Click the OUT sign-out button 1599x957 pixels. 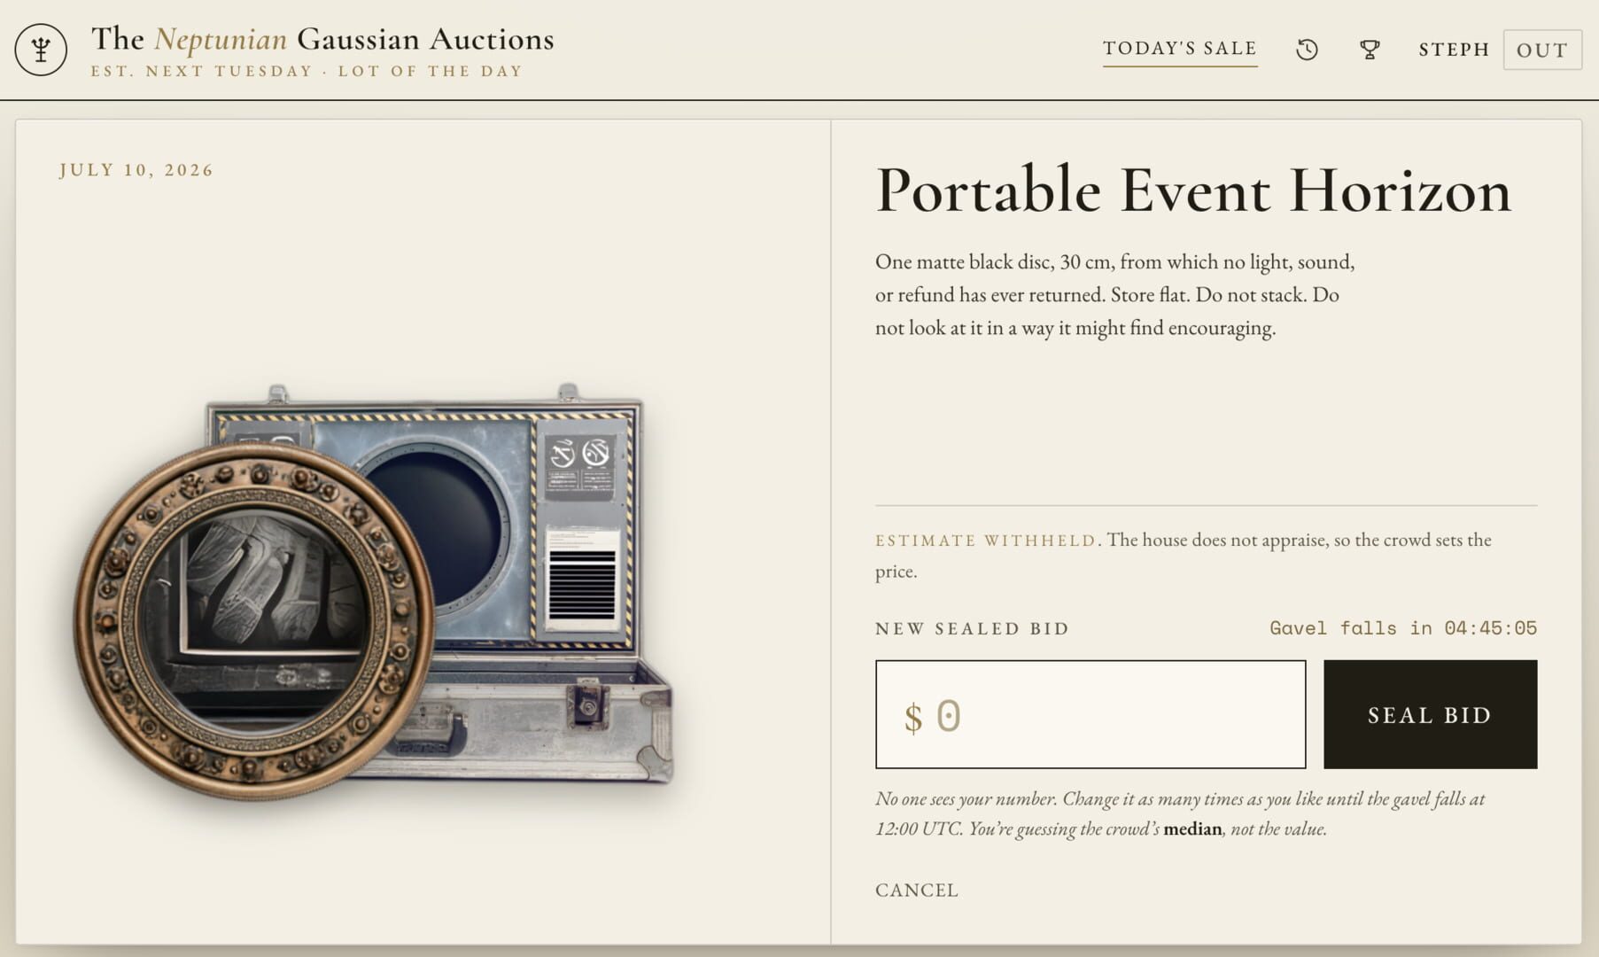(1542, 50)
